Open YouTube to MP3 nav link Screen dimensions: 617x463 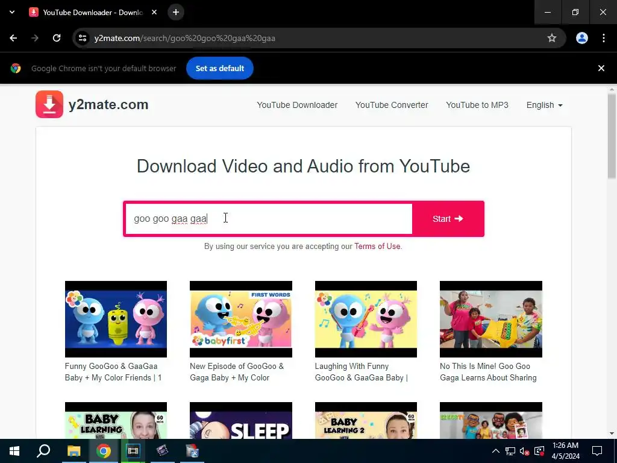477,105
